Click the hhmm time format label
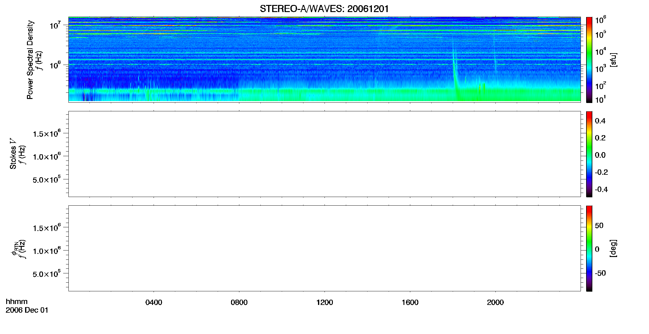Image resolution: width=649 pixels, height=334 pixels. point(17,302)
